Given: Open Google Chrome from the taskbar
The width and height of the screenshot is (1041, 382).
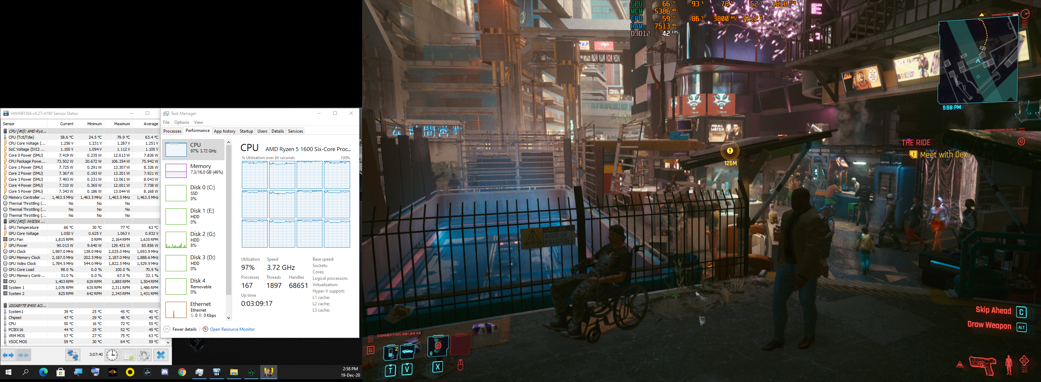Looking at the screenshot, I should pos(182,372).
